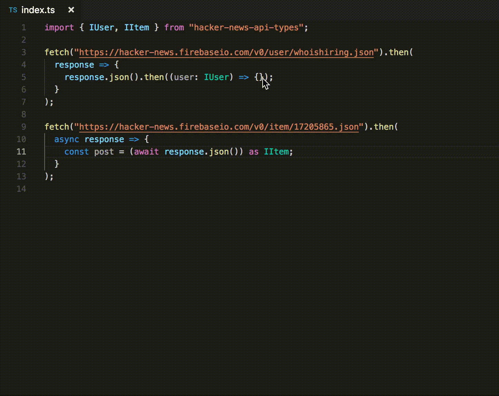Click the "from" keyword on line 1

174,28
